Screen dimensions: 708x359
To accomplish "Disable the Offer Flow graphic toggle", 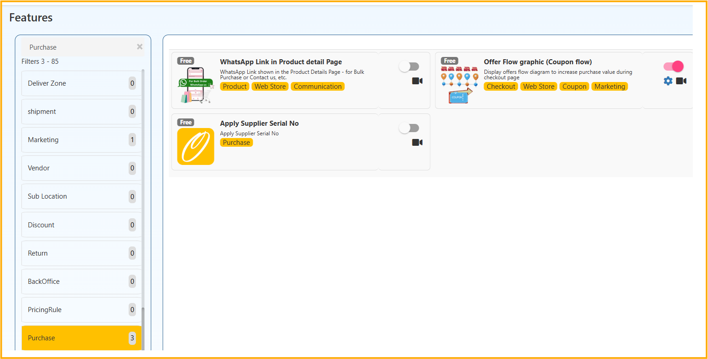I will click(673, 67).
